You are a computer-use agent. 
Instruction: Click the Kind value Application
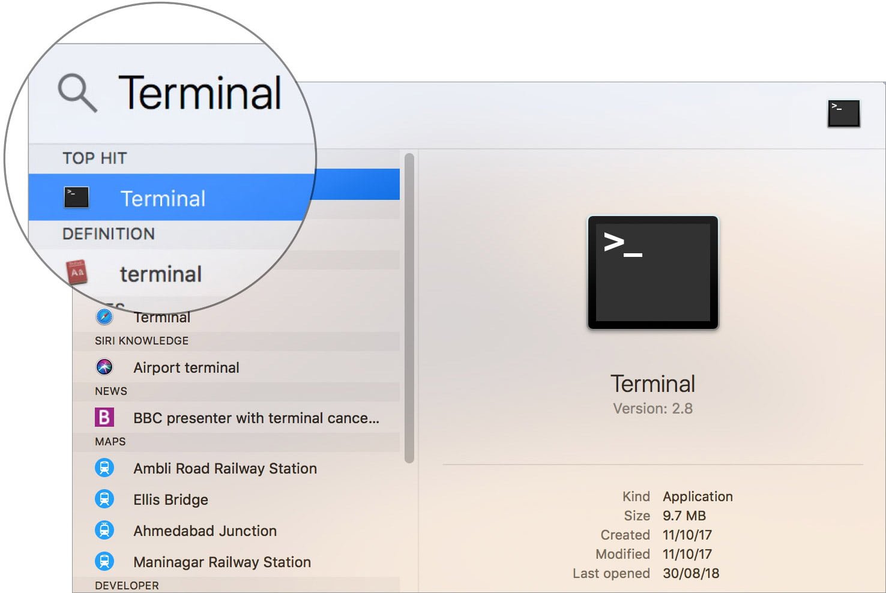coord(698,496)
